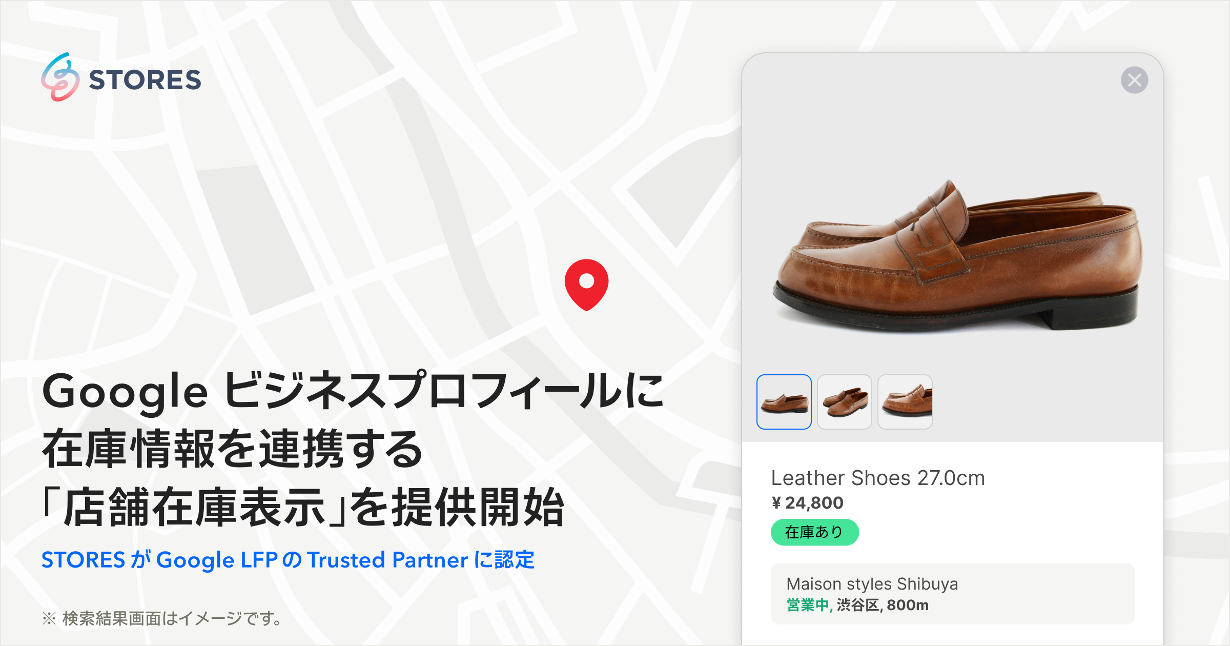Screen dimensions: 1230x646
Task: Open the Maison styles Shibuya store card
Action: [953, 594]
